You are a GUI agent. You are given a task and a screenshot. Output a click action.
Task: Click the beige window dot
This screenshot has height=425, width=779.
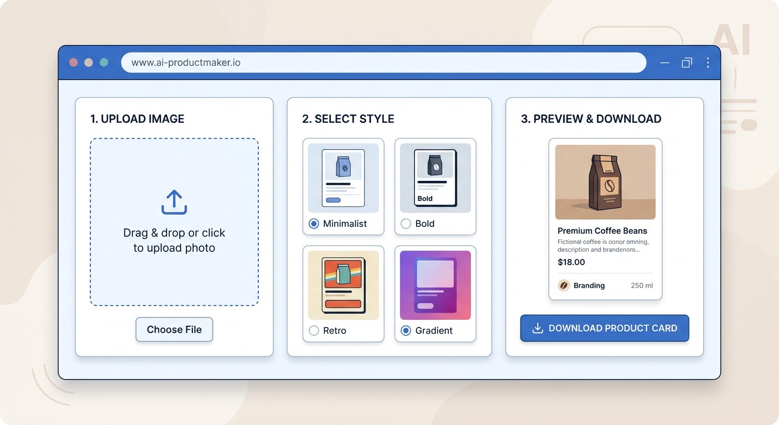pyautogui.click(x=89, y=63)
